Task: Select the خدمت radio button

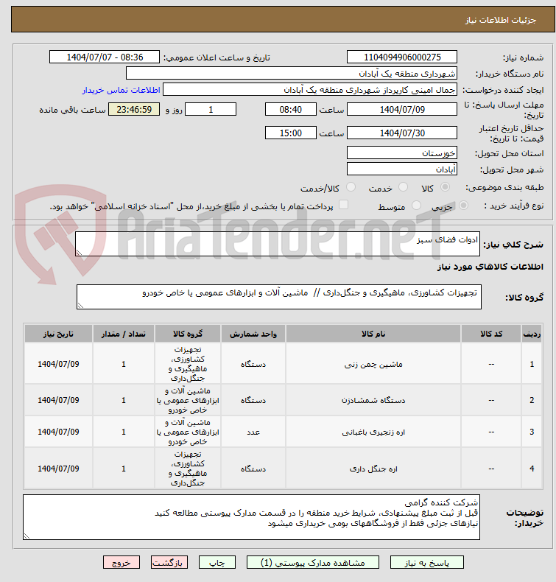Action: (403, 187)
